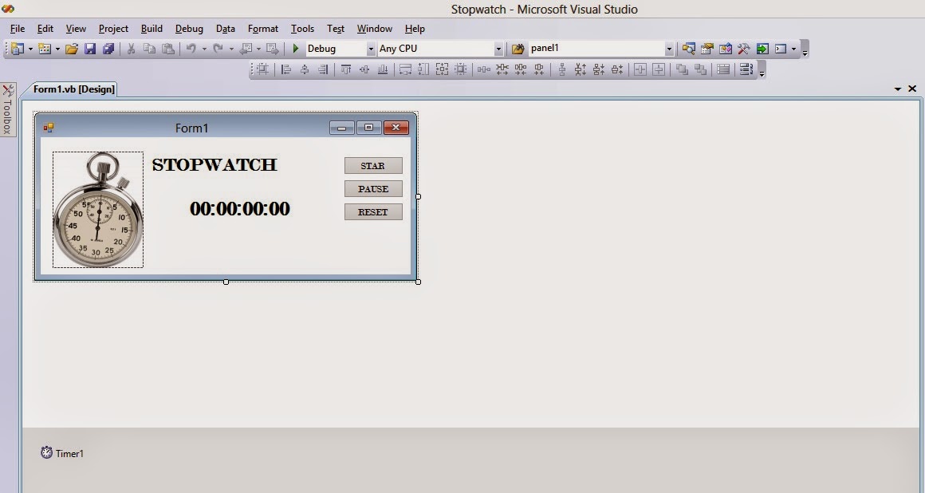Screen dimensions: 925x493
Task: Click the Save All icon
Action: point(108,49)
